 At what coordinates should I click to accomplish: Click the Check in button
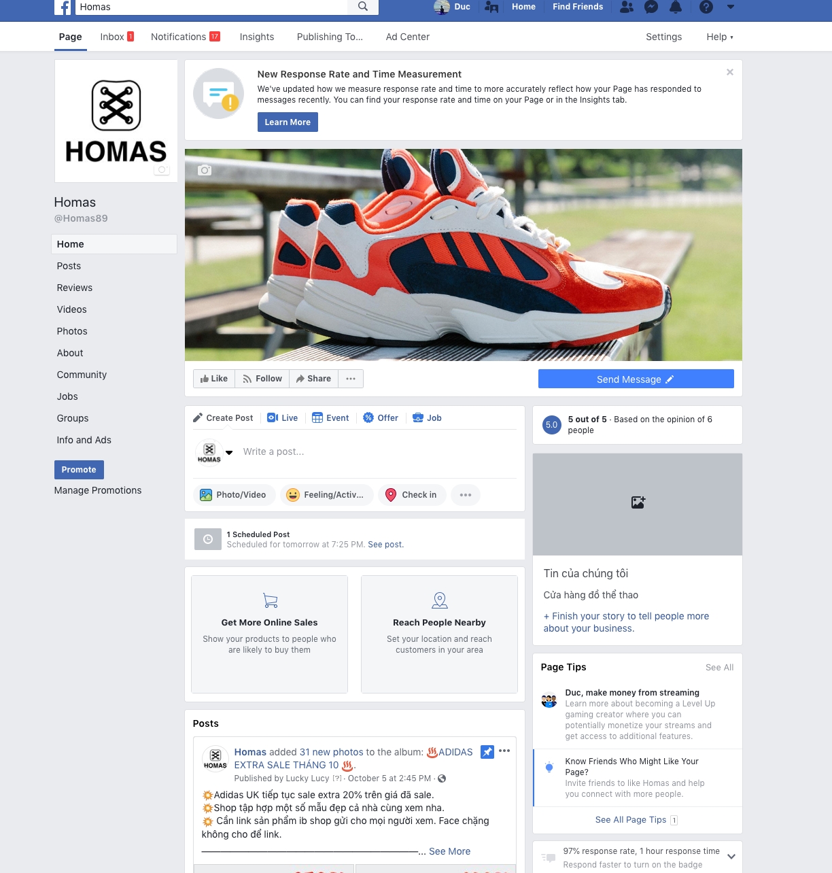click(412, 495)
